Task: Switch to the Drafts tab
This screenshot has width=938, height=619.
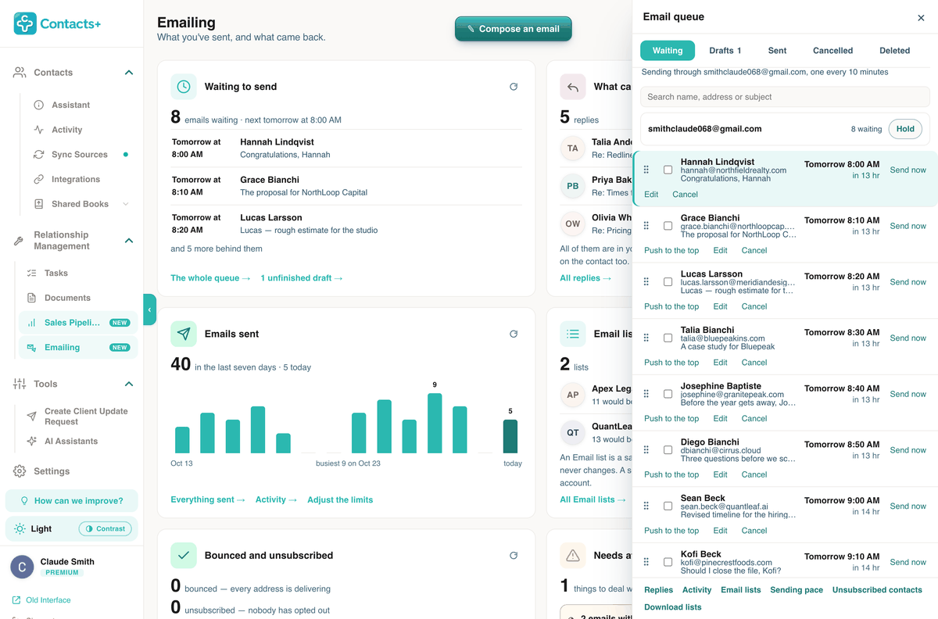Action: (725, 51)
